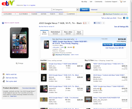Viewport: 132px width, 109px height.
Task: Select the New $319.95 tab
Action: pyautogui.click(x=44, y=33)
